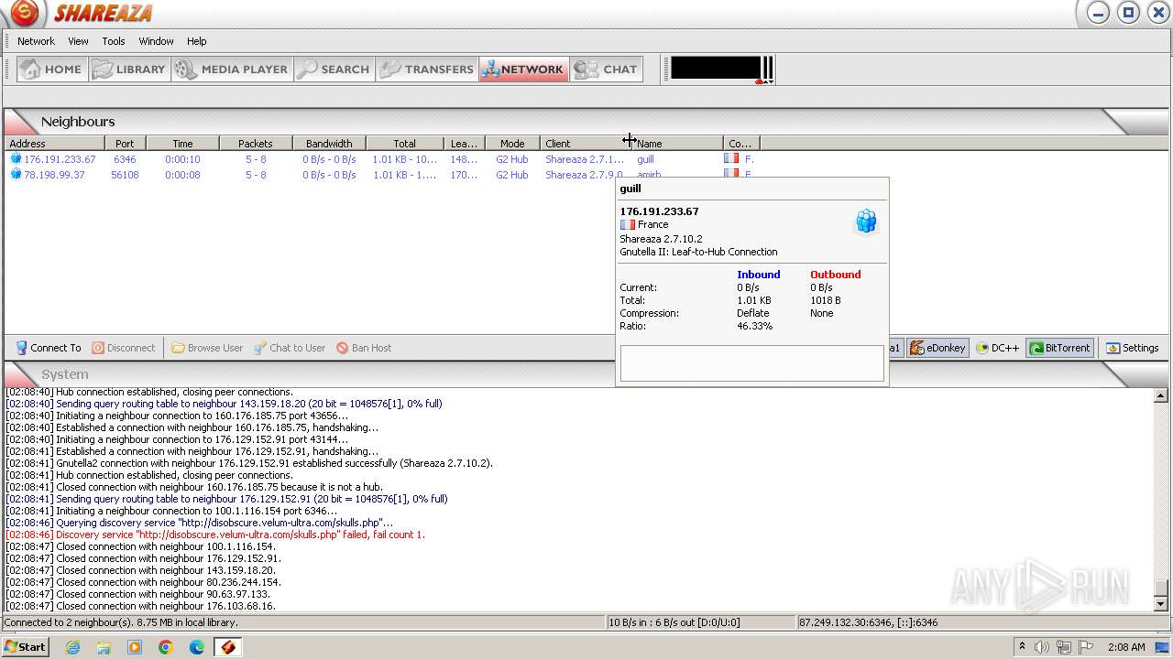Open the Windows Start menu
1173x659 pixels.
coord(25,646)
